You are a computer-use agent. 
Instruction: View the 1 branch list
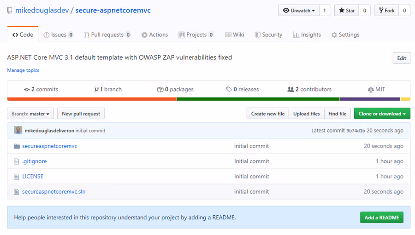[108, 89]
